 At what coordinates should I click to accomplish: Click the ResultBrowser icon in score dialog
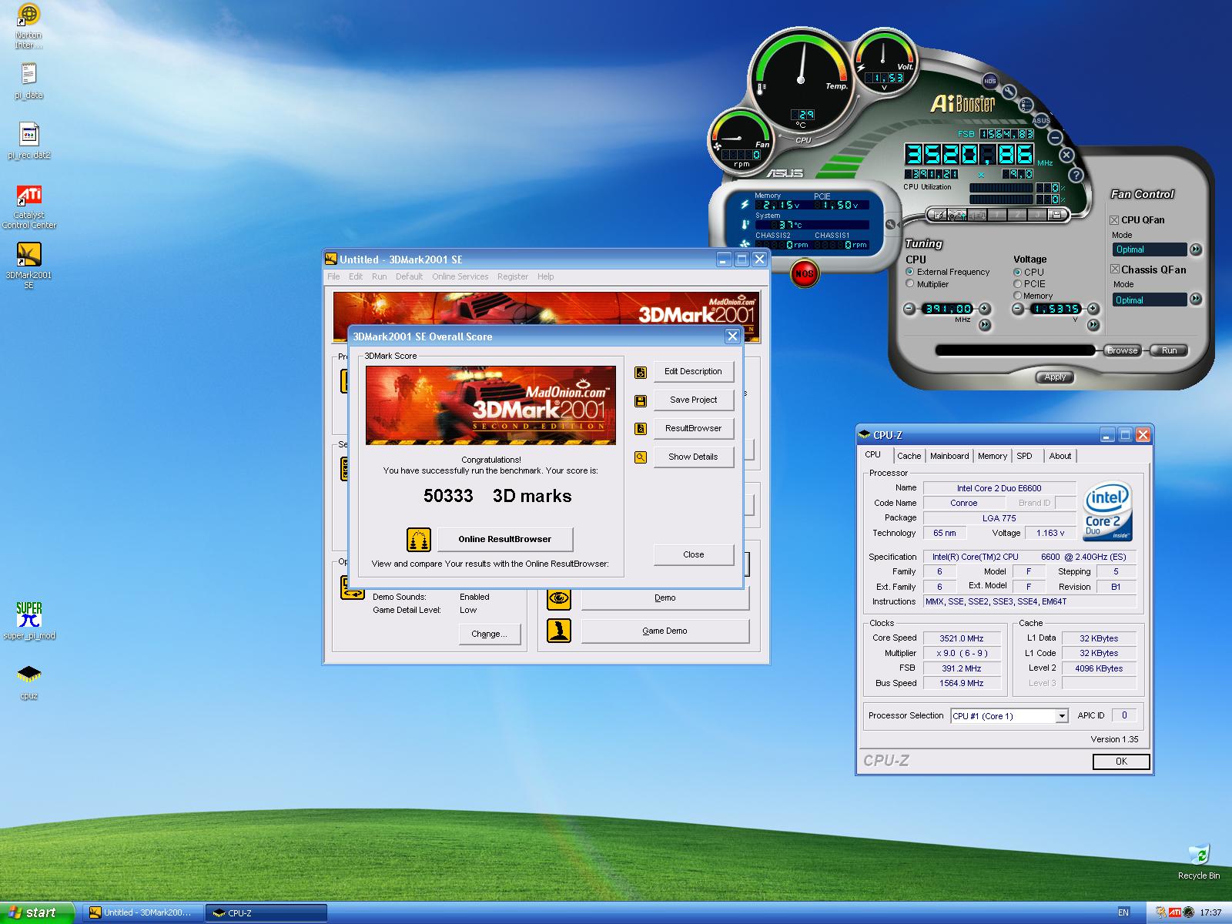pos(641,429)
